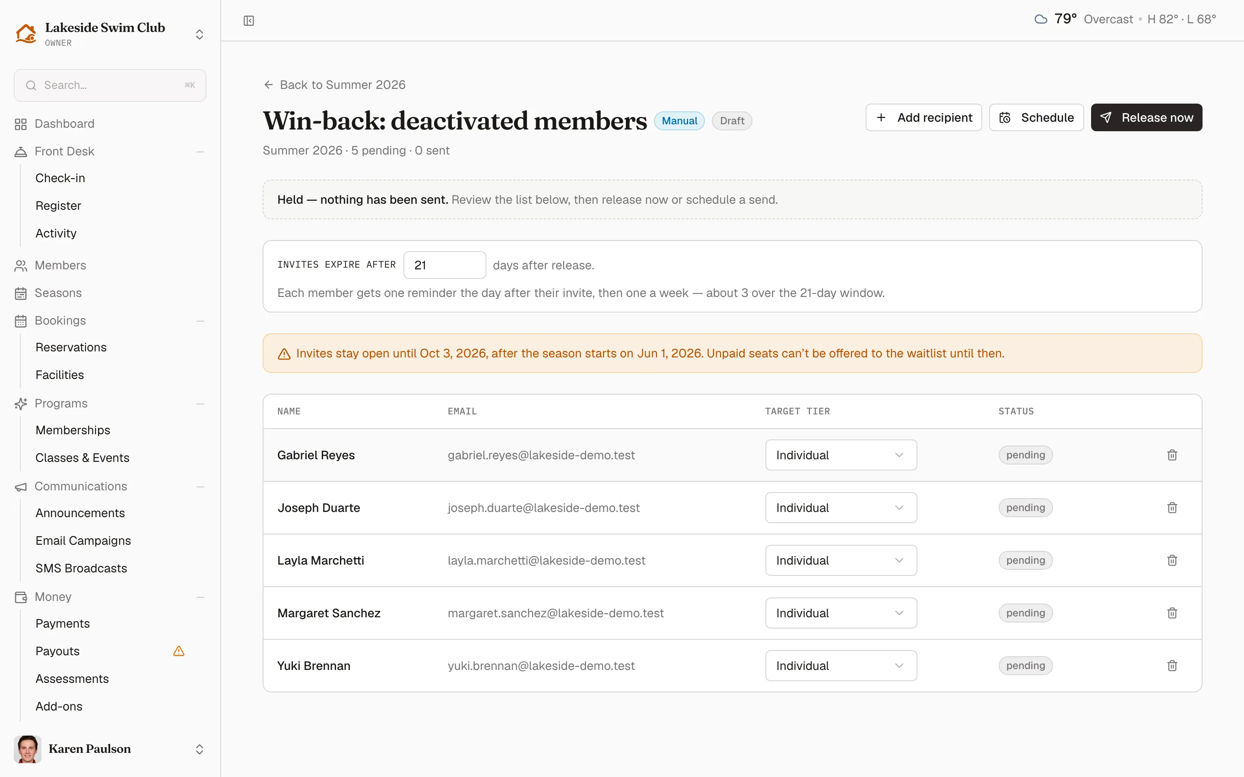Remove Joseph Duarte with trash icon
This screenshot has height=777, width=1244.
(x=1172, y=508)
